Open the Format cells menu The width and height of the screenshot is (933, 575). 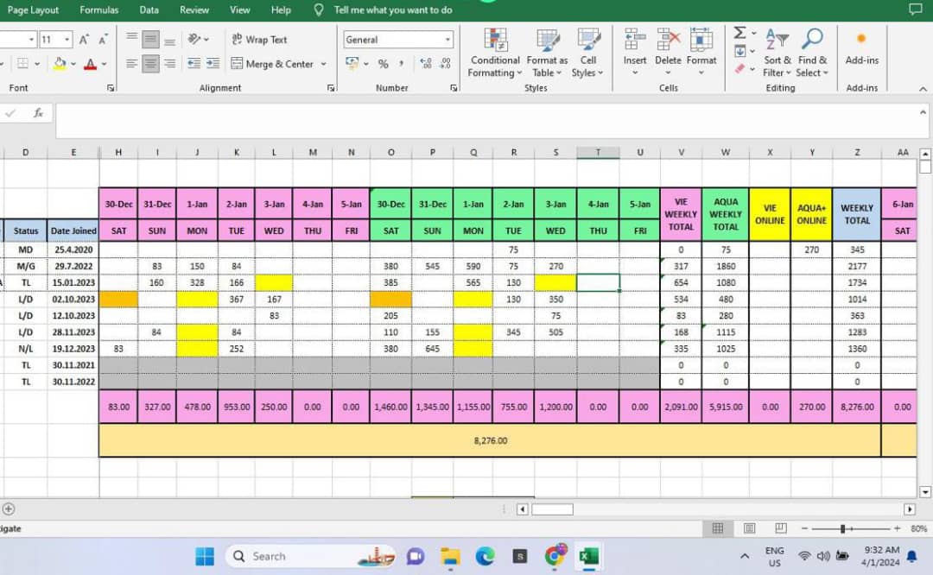pyautogui.click(x=701, y=52)
